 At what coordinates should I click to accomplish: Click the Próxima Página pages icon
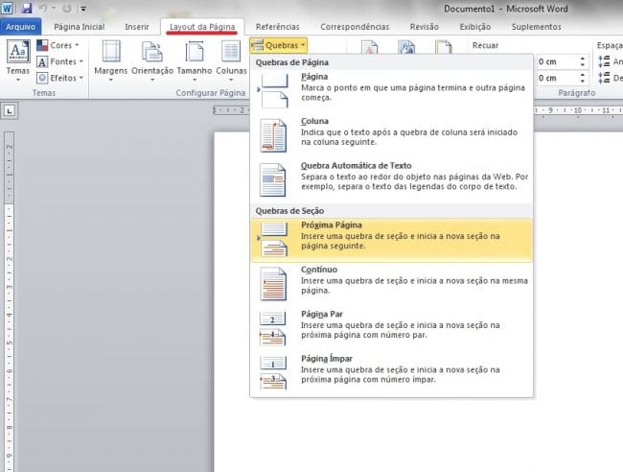coord(273,240)
